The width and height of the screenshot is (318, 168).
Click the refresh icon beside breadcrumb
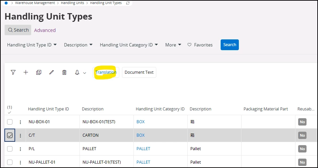click(128, 3)
